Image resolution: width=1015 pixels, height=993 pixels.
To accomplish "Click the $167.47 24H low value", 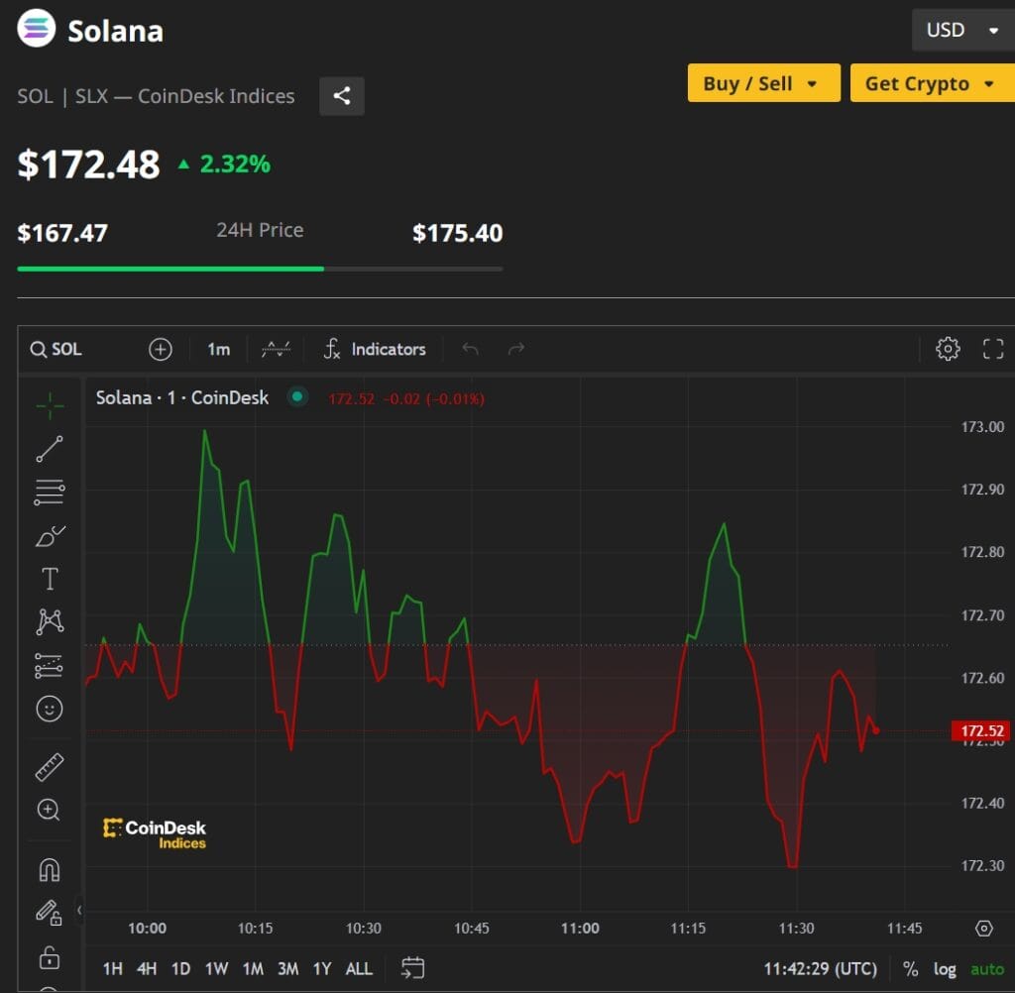I will 62,233.
